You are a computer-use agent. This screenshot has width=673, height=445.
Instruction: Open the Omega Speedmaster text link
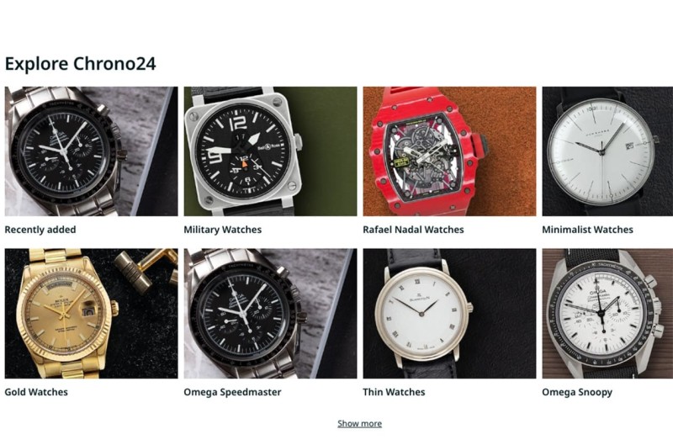coord(233,392)
